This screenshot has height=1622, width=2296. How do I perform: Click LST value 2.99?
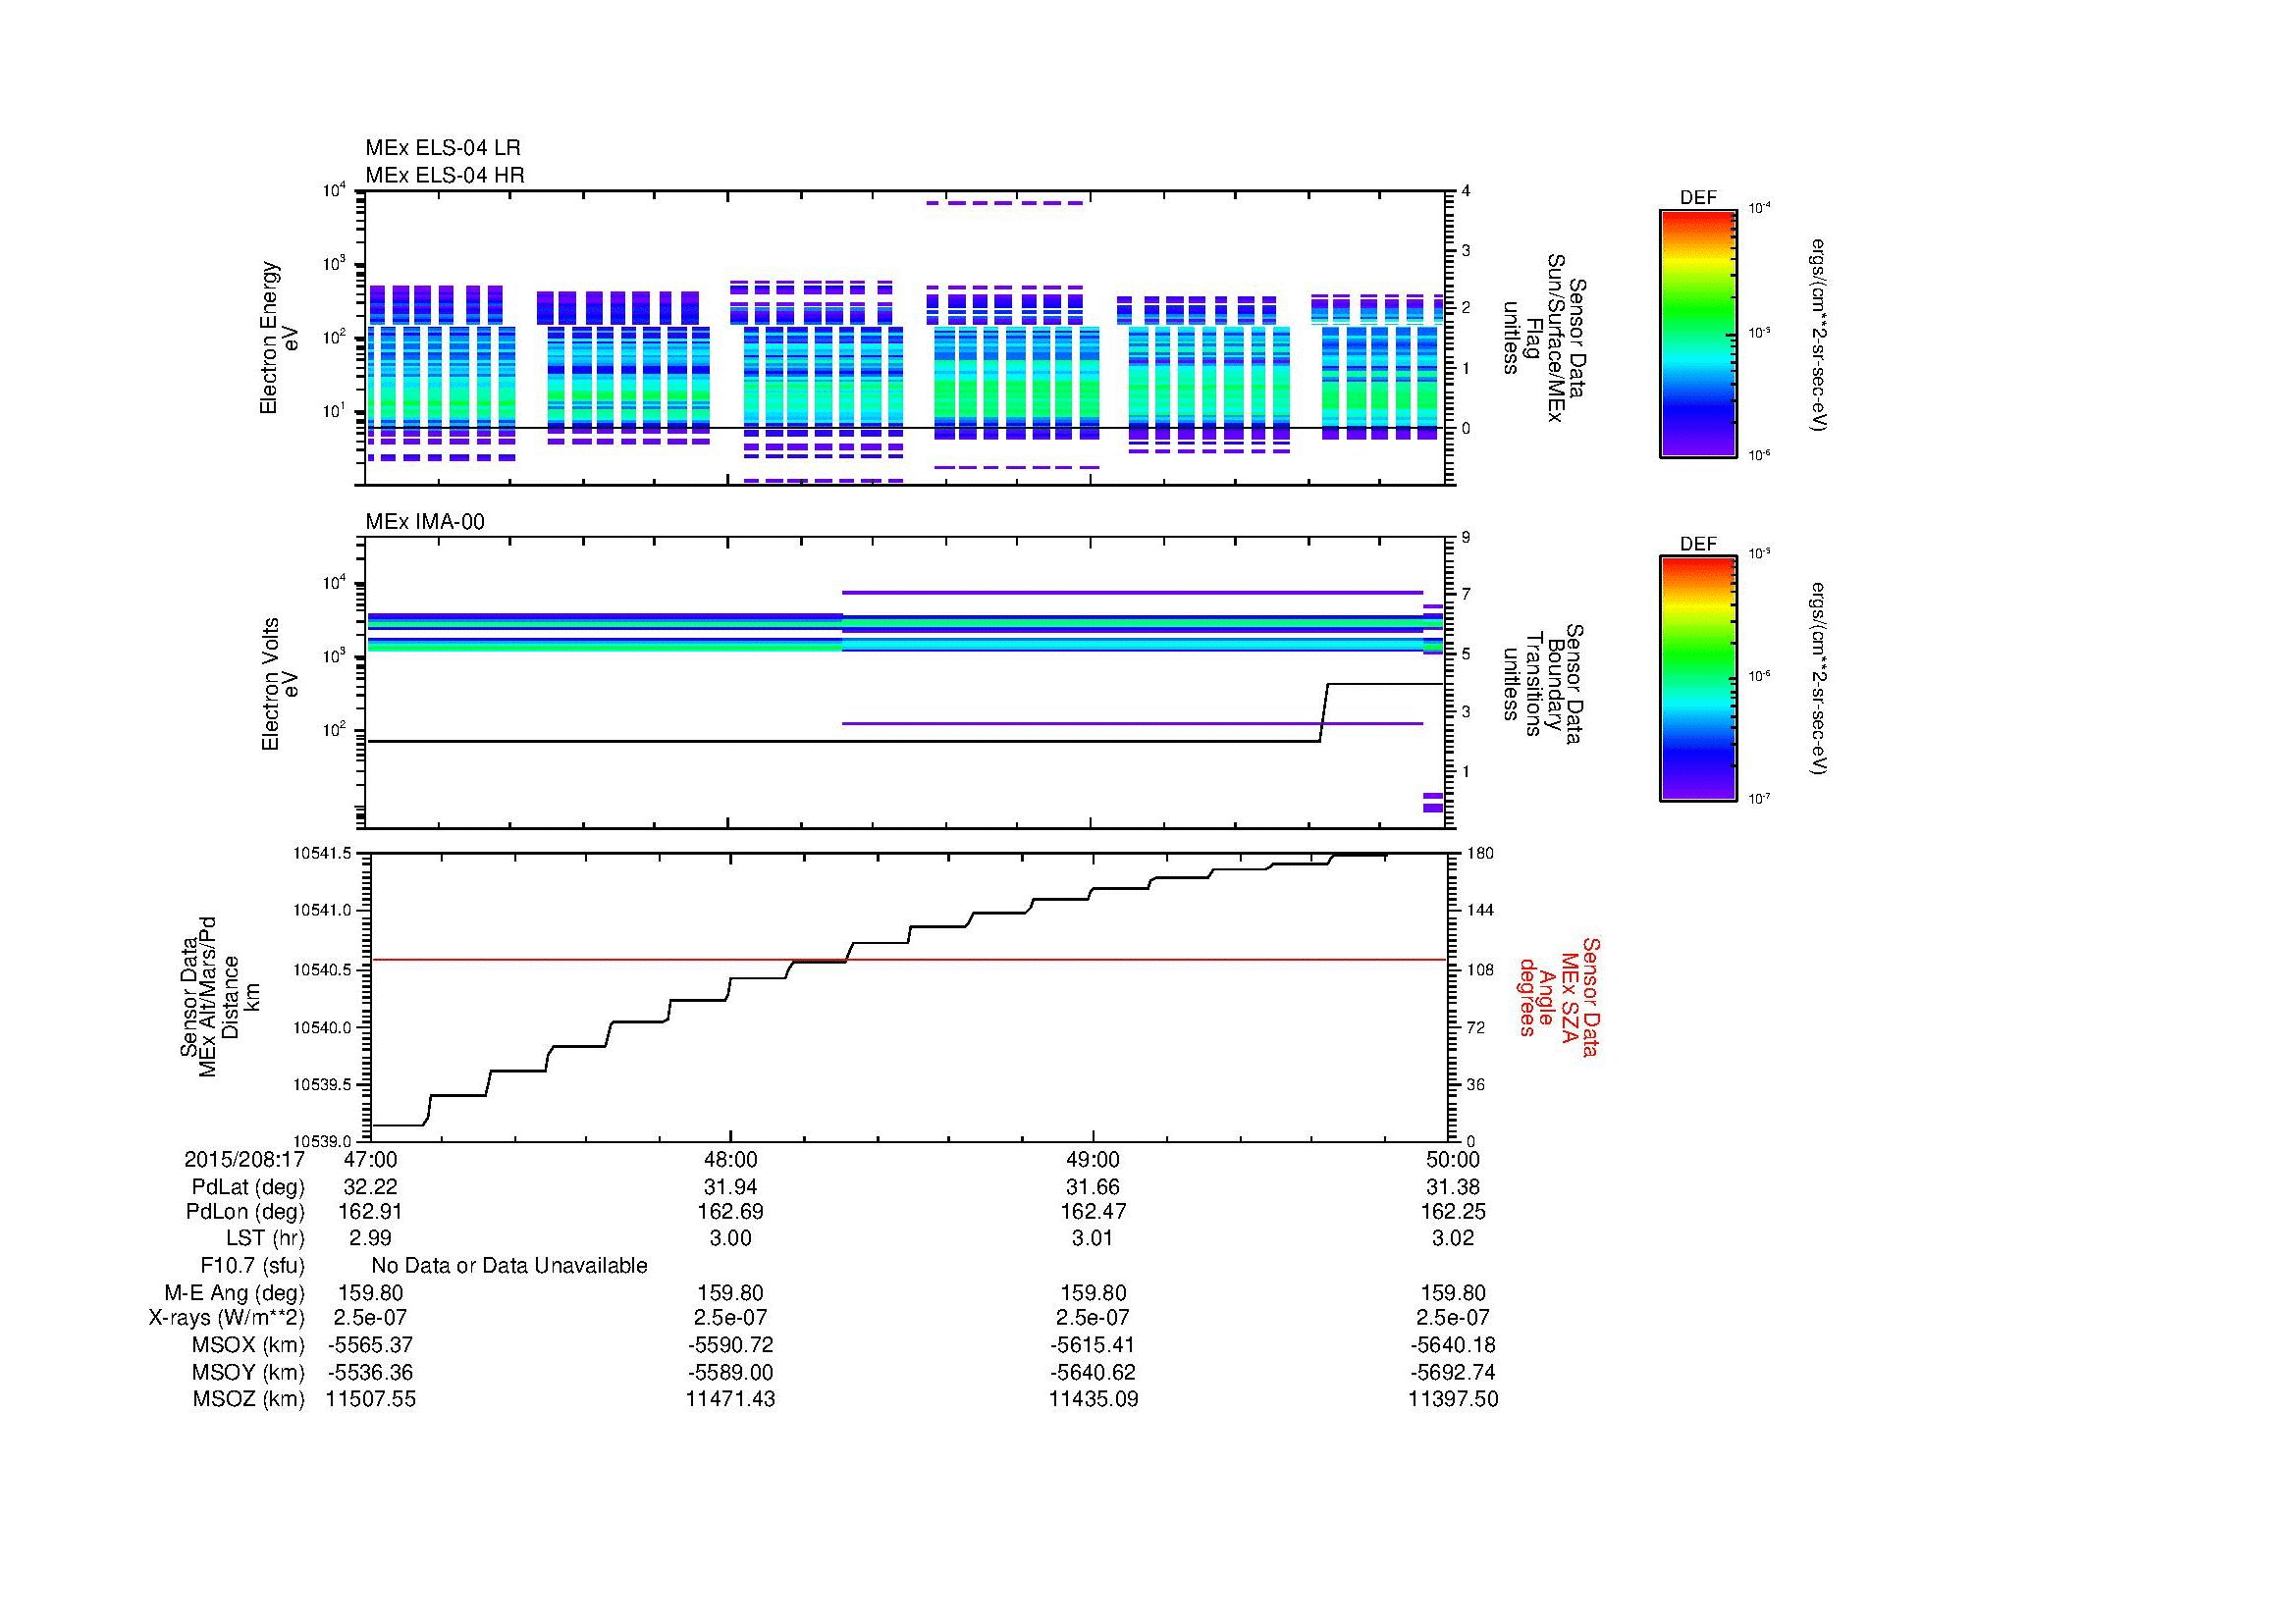click(x=370, y=1237)
